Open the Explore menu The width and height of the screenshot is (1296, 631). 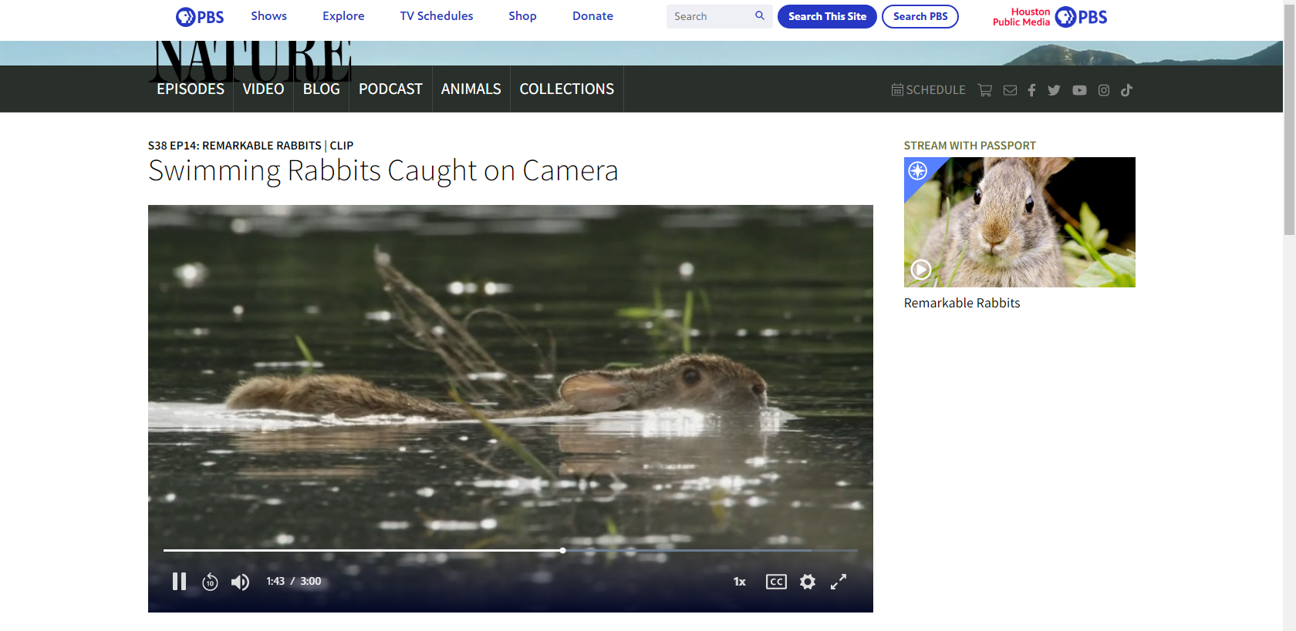pyautogui.click(x=343, y=16)
